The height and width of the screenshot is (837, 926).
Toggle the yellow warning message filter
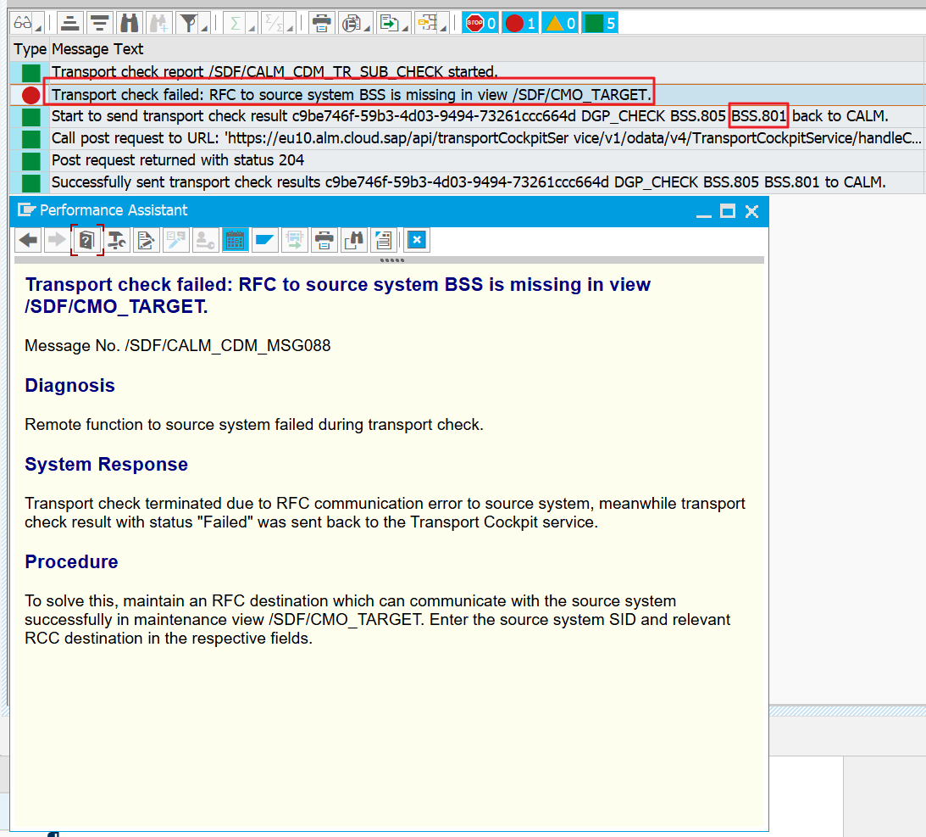[560, 23]
